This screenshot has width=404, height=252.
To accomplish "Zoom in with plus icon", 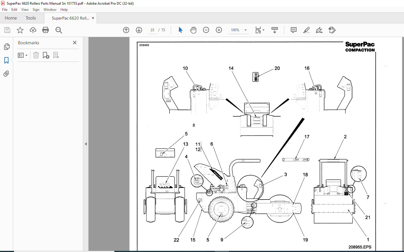I will pos(219,30).
